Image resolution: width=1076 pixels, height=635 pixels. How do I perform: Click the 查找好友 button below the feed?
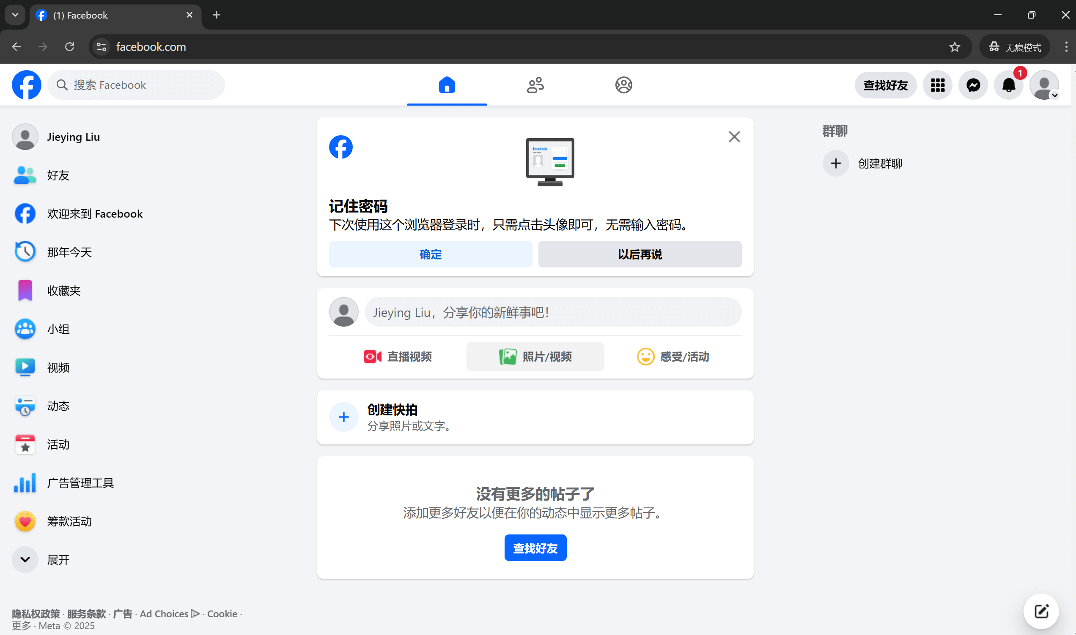[x=535, y=547]
